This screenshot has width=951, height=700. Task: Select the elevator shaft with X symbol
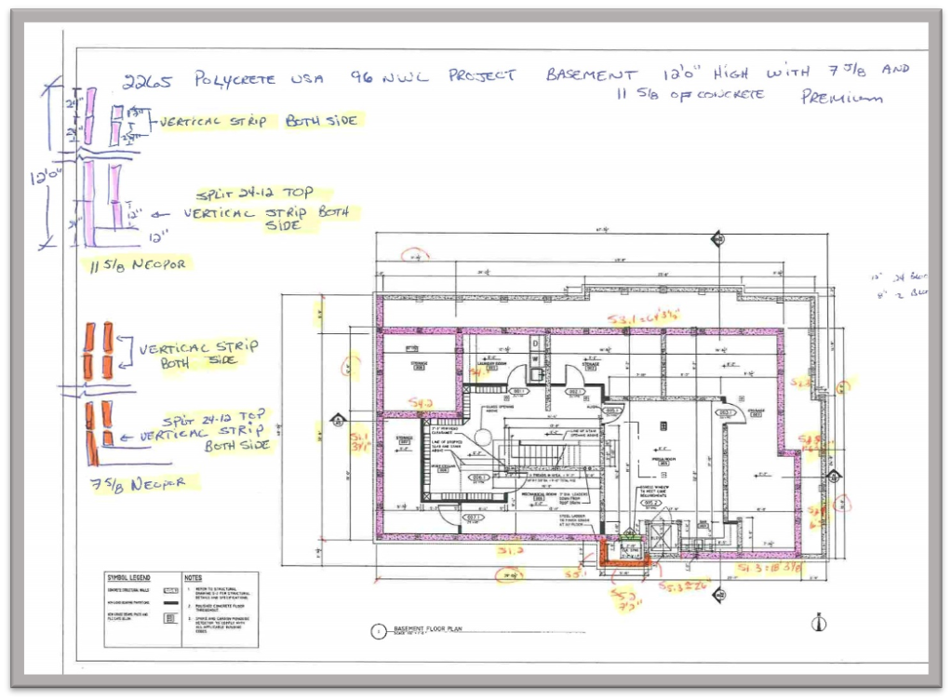(661, 537)
